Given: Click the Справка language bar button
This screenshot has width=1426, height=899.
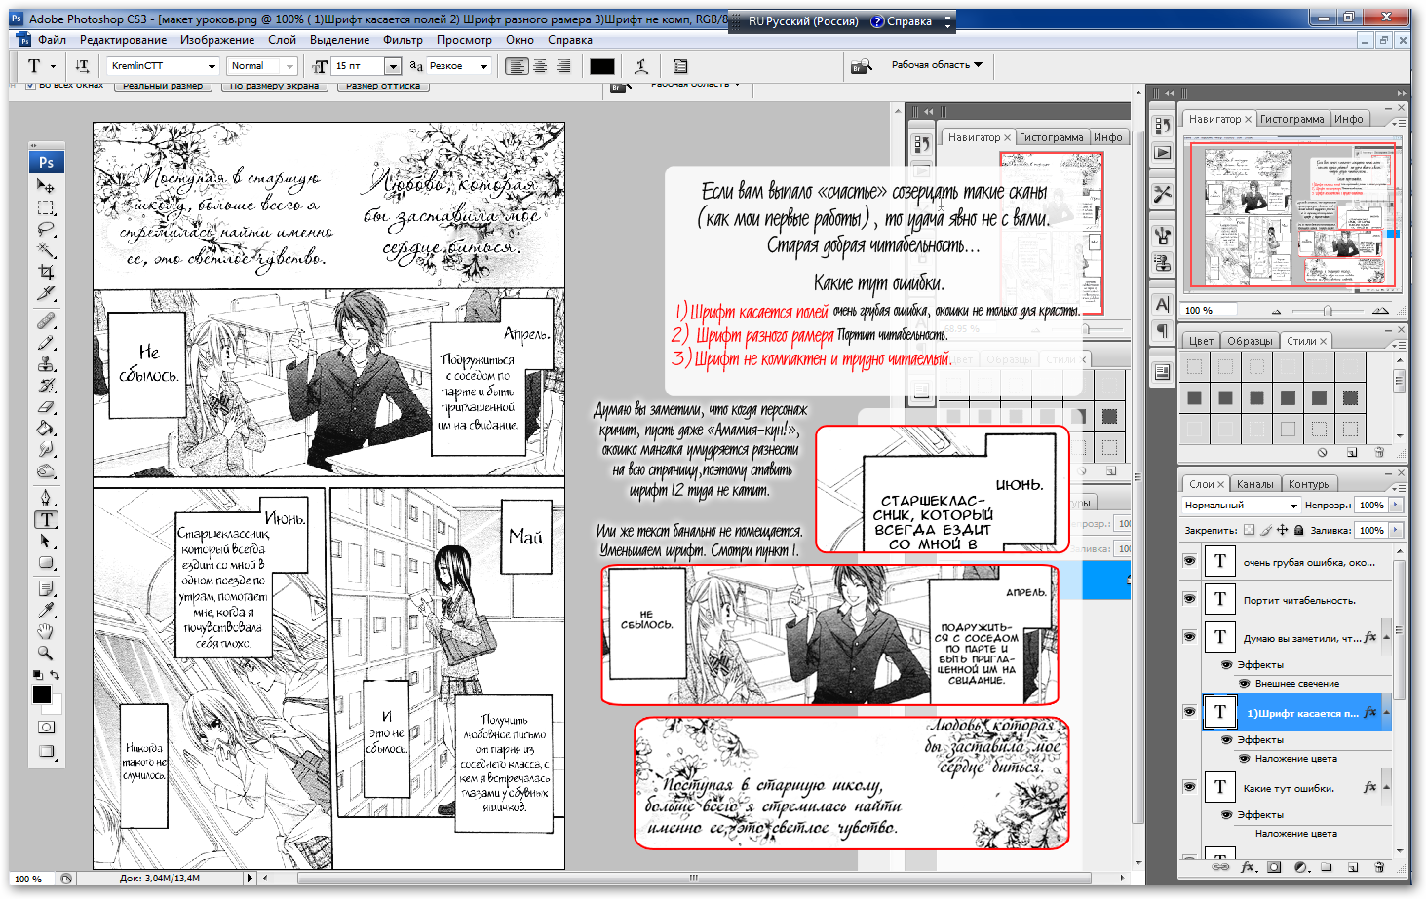Looking at the screenshot, I should tap(901, 21).
